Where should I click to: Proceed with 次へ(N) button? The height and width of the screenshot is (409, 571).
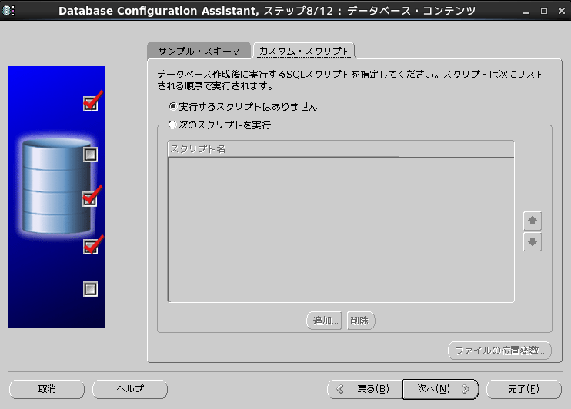440,388
